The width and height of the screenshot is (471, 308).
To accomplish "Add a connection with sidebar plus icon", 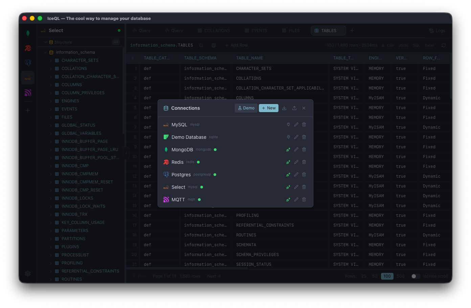I will click(28, 110).
